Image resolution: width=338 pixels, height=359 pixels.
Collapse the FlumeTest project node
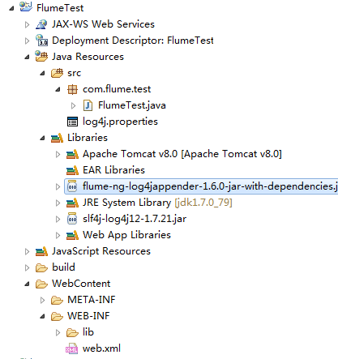11,8
